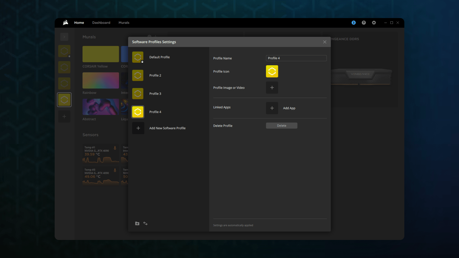This screenshot has width=459, height=258.
Task: Click the Add New Software Profile plus icon
Action: (138, 128)
